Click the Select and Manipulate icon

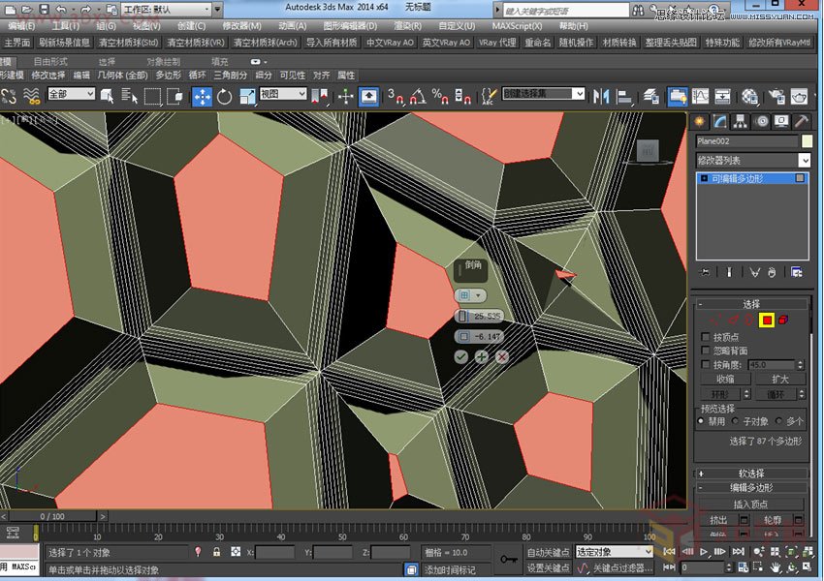[346, 97]
